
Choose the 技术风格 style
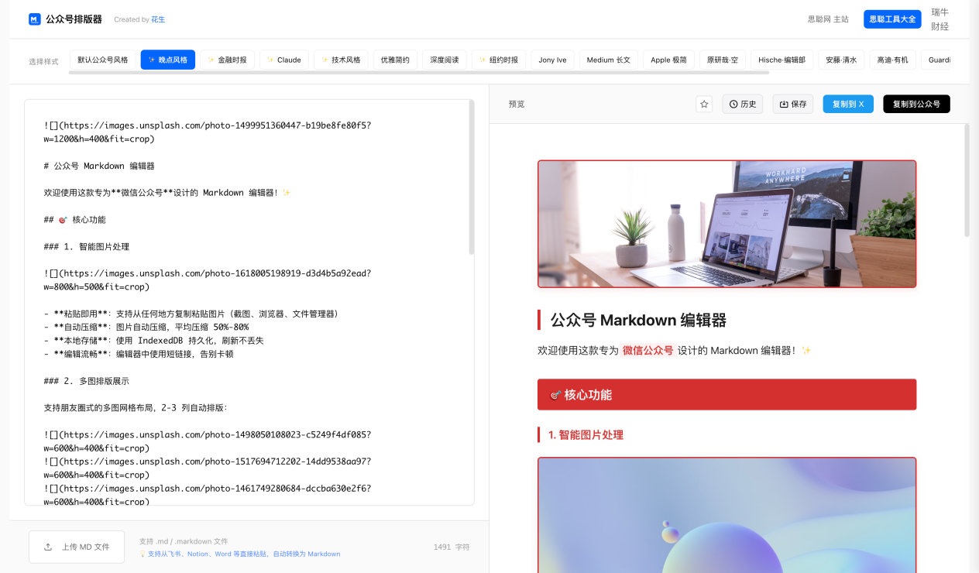(341, 60)
